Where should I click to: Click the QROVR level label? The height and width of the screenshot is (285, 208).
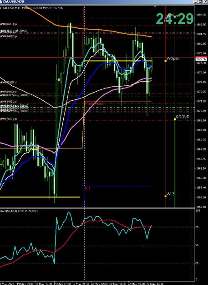tap(183, 117)
